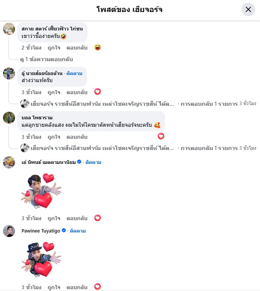Open สกาย สตาร์ profile picture
This screenshot has width=260, height=291.
pyautogui.click(x=9, y=29)
